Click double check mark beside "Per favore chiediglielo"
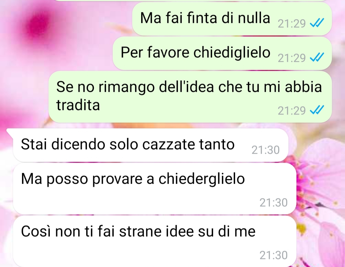Screen dimensions: 345x267 (x=317, y=57)
